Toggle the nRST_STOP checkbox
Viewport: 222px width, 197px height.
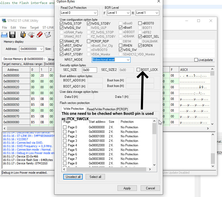coord(61,50)
